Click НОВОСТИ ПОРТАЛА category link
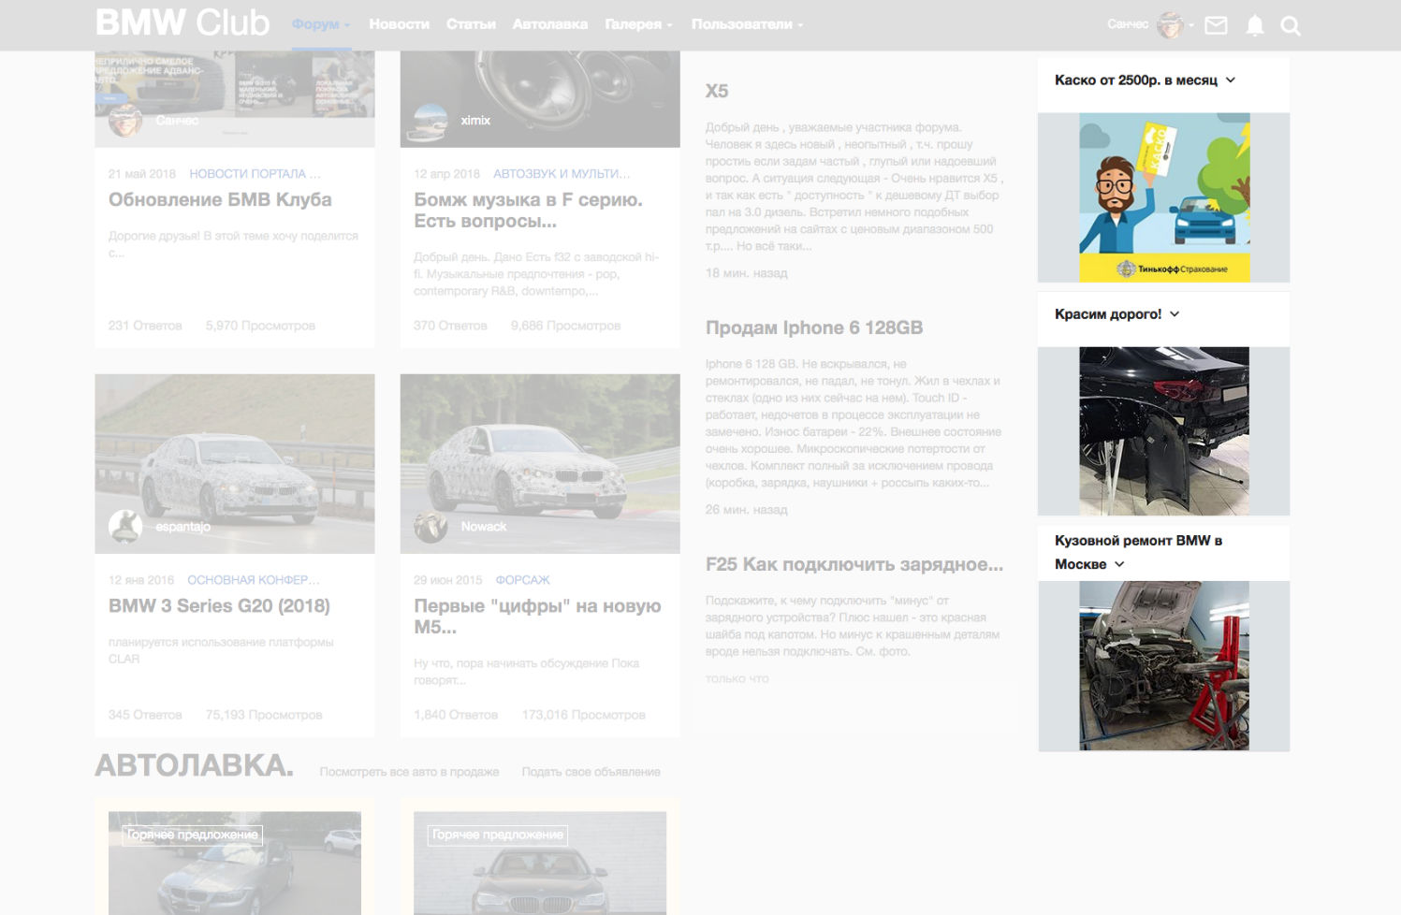 (255, 174)
